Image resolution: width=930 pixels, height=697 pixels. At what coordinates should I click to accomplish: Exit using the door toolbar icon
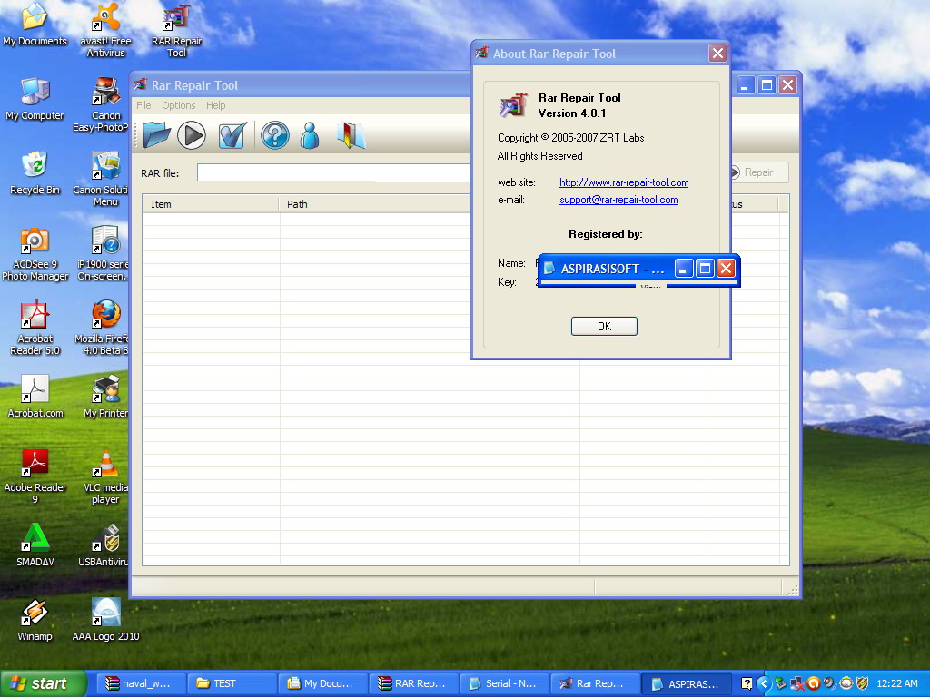(x=351, y=135)
